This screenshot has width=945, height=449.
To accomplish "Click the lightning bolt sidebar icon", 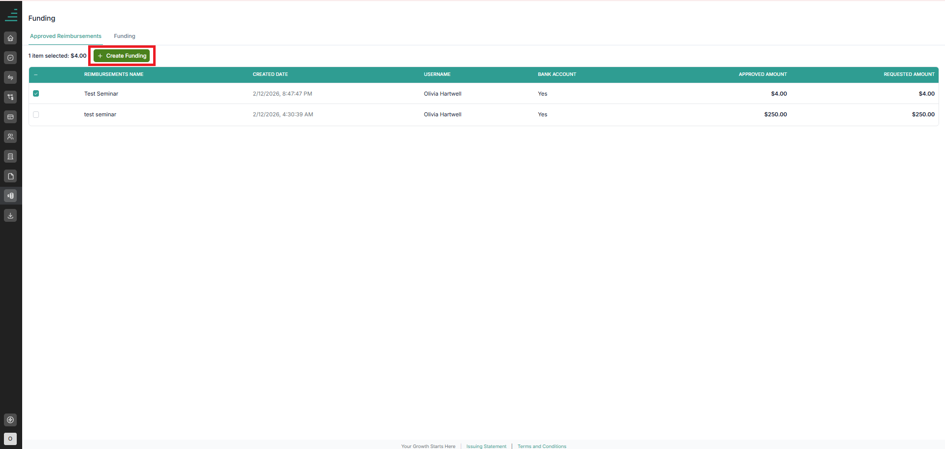I will [x=10, y=420].
